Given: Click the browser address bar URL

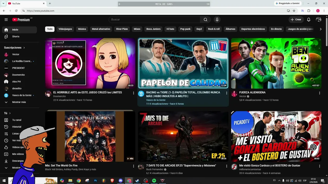Looking at the screenshot, I should [40, 11].
